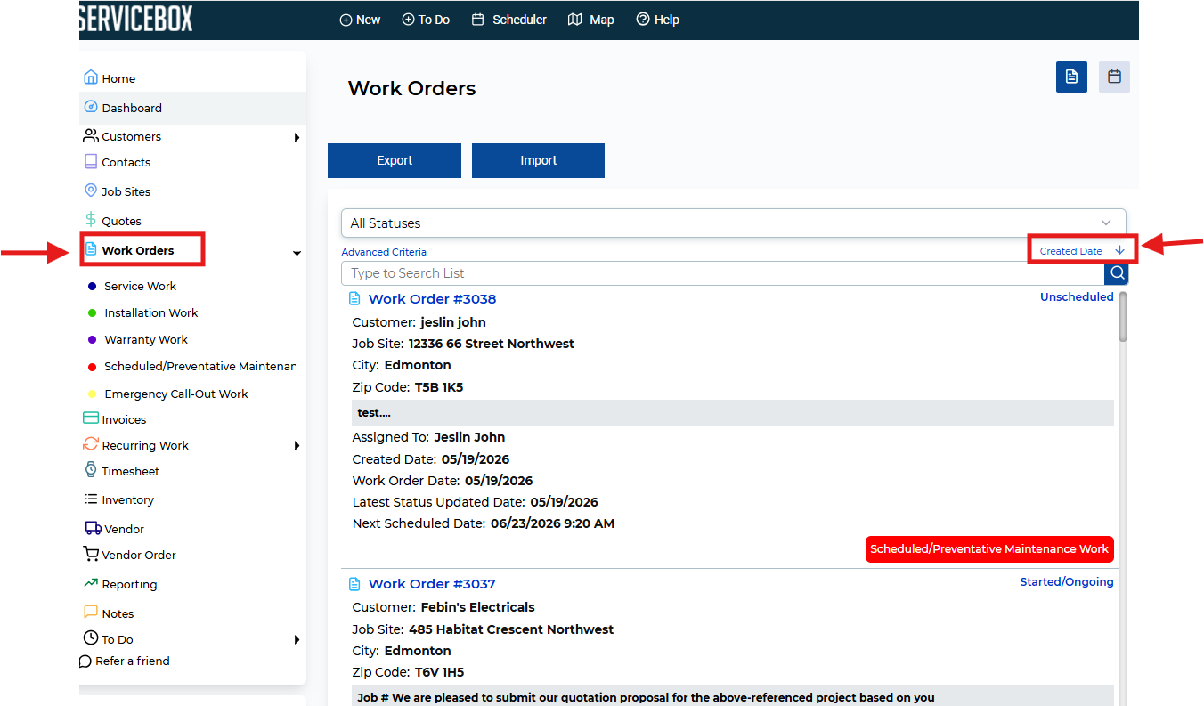
Task: Click into the Type to Search List field
Action: [x=722, y=273]
